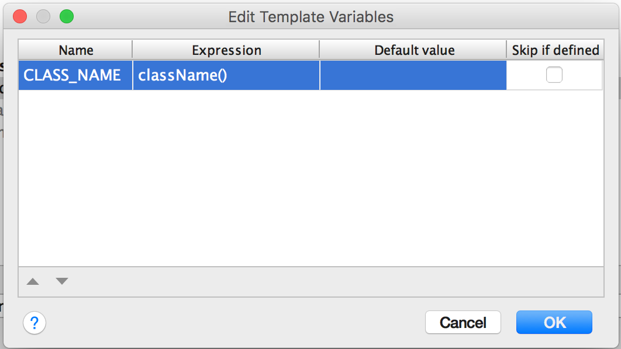Click the Skip if defined column header
621x349 pixels.
click(x=554, y=50)
